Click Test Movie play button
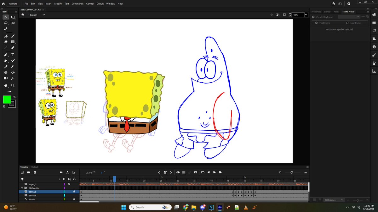This screenshot has width=378, height=212. click(349, 4)
